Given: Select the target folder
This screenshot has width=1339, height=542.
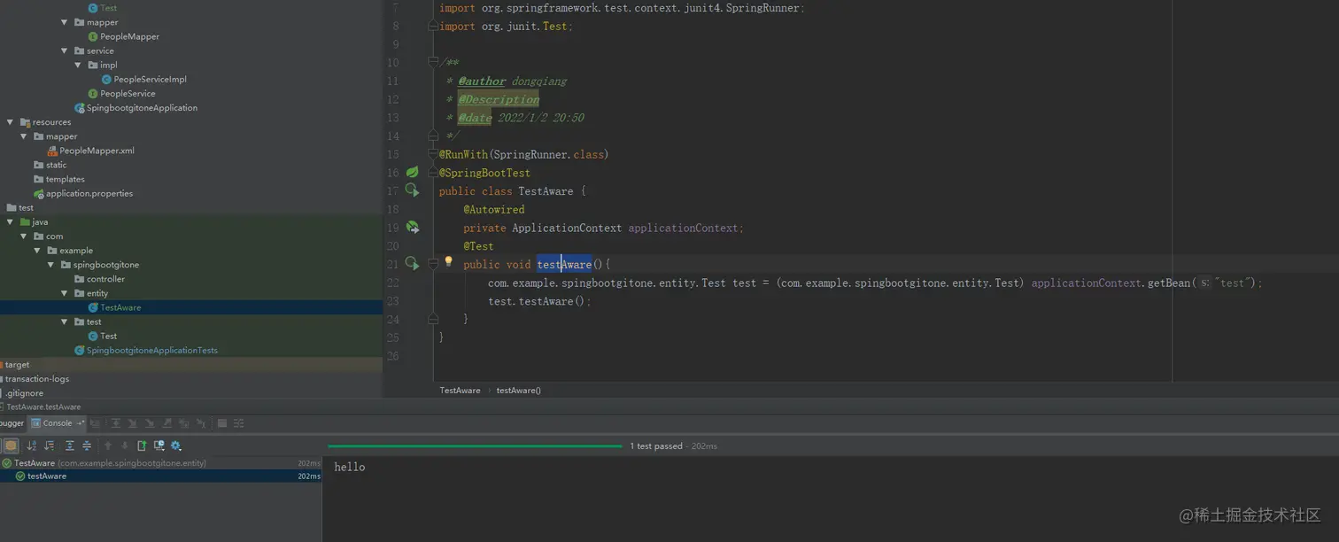Looking at the screenshot, I should pos(17,364).
